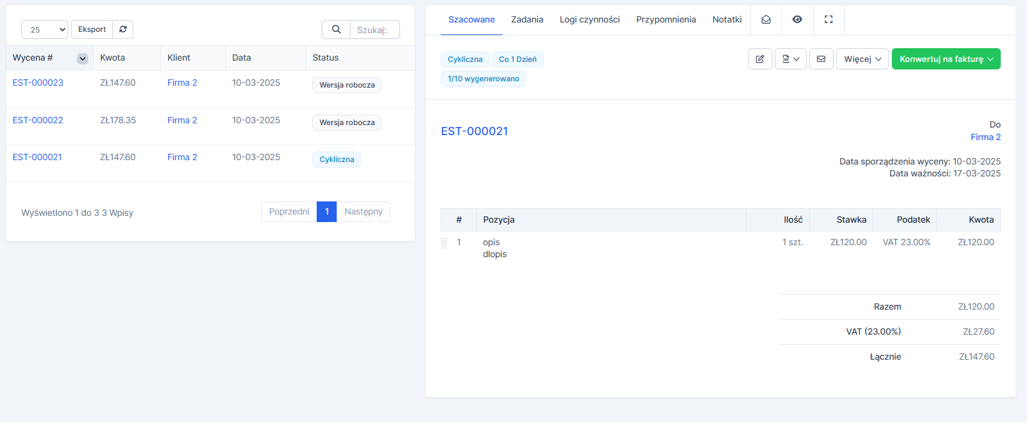The image size is (1027, 441).
Task: Open EST-000021 link in the list
Action: pyautogui.click(x=37, y=157)
